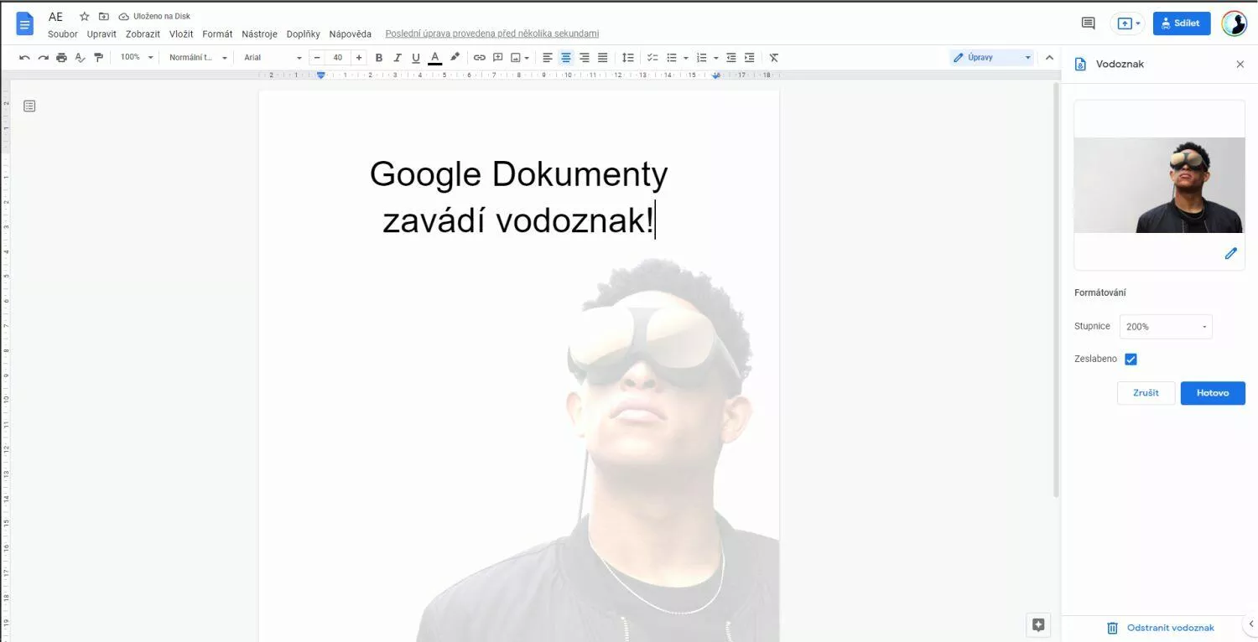Open the Doplňky menu

point(303,34)
